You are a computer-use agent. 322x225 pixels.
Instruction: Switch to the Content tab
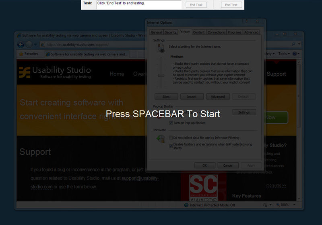tap(198, 32)
